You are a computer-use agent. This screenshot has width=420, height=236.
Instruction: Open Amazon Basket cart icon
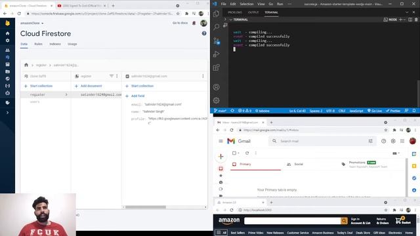point(403,221)
